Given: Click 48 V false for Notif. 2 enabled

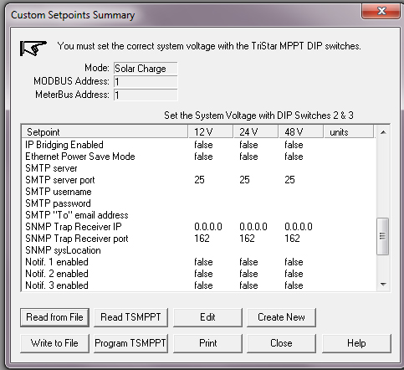Looking at the screenshot, I should pos(294,274).
